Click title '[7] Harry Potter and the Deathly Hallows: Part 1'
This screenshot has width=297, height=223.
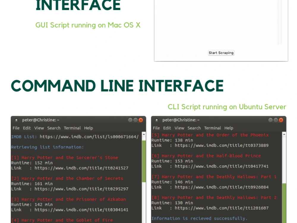point(214,177)
